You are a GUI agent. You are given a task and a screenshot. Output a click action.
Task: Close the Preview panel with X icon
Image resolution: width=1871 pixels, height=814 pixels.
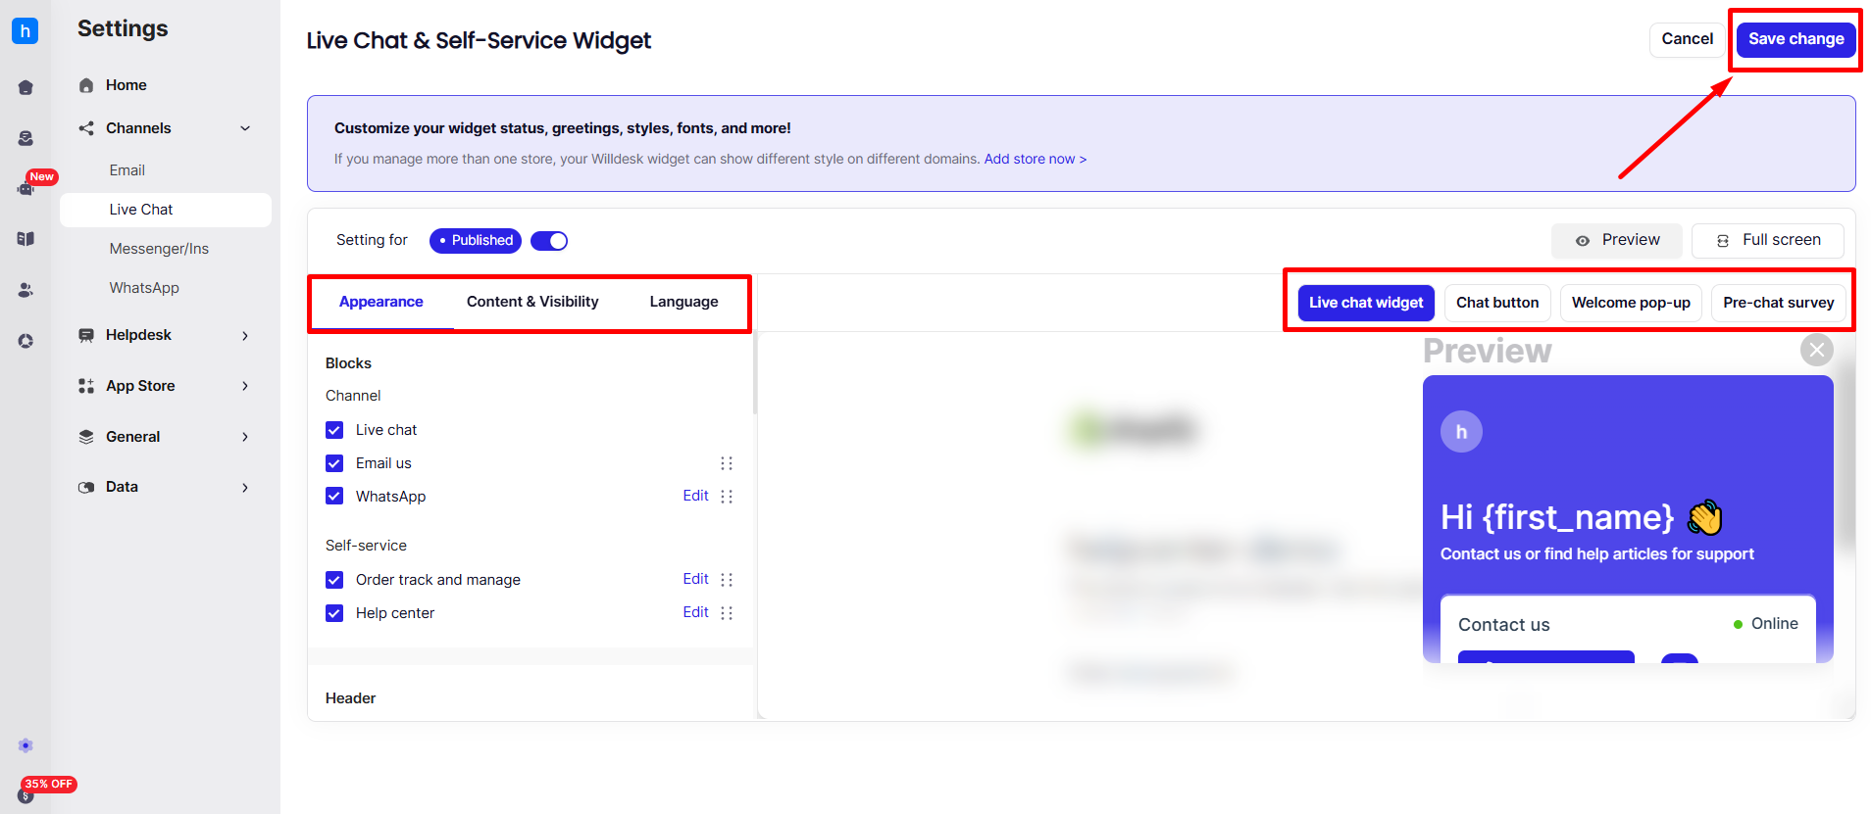1816,350
